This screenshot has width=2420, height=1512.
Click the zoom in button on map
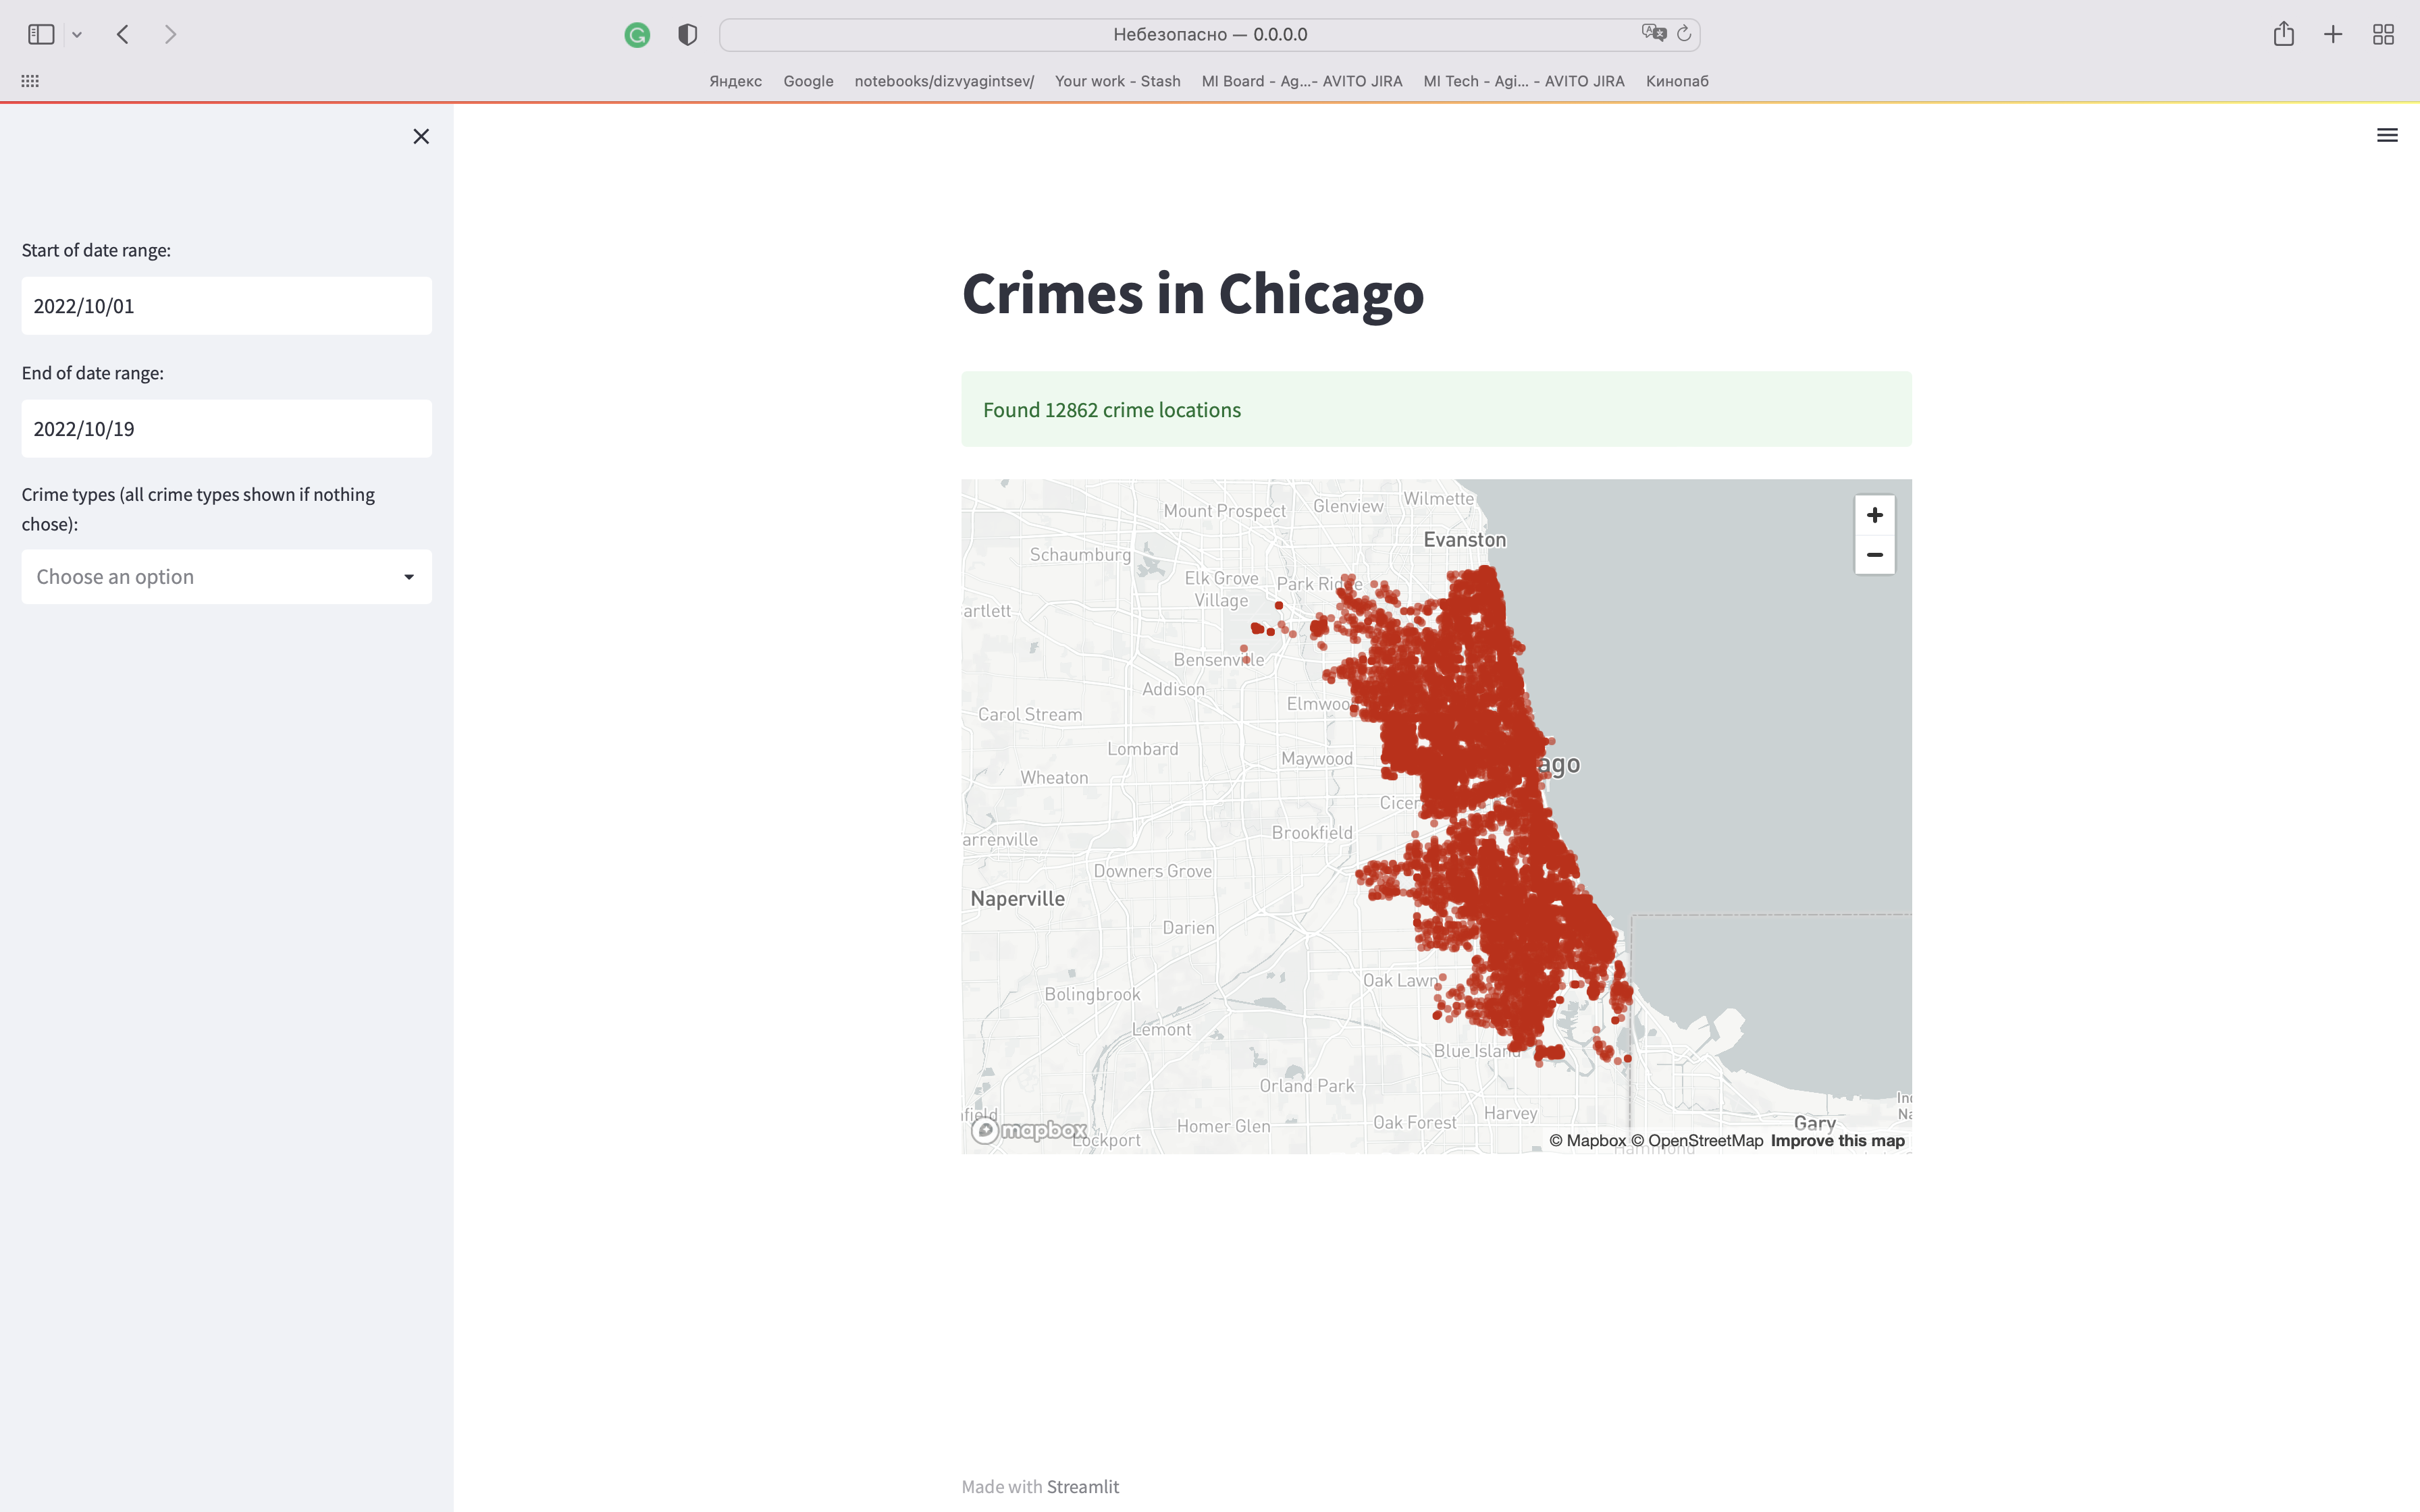pos(1873,514)
